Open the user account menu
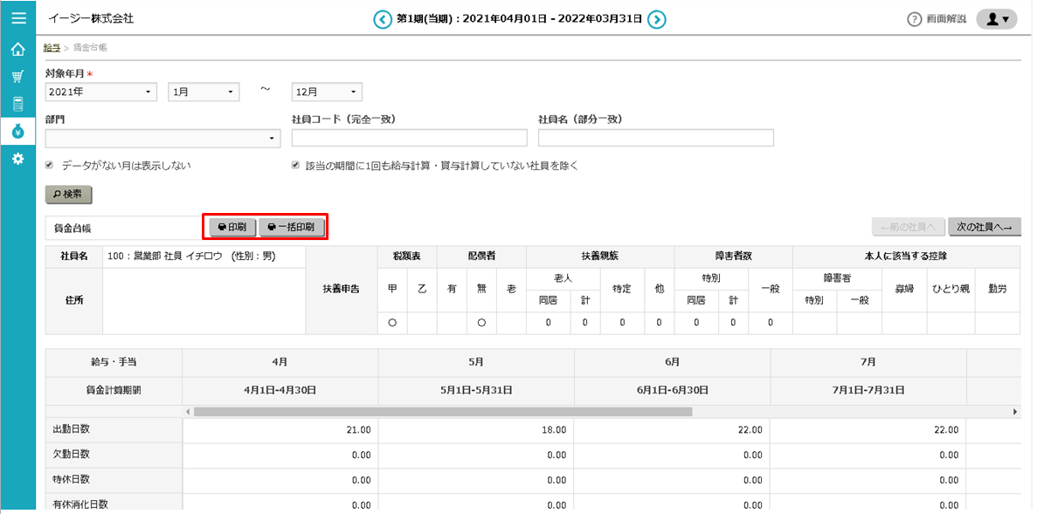1037x514 pixels. (x=996, y=19)
